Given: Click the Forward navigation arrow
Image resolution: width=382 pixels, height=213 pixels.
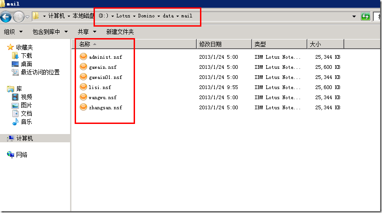Looking at the screenshot, I should tap(18, 17).
